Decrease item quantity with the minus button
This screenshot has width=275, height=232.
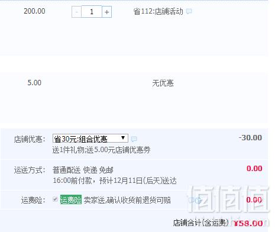(77, 12)
